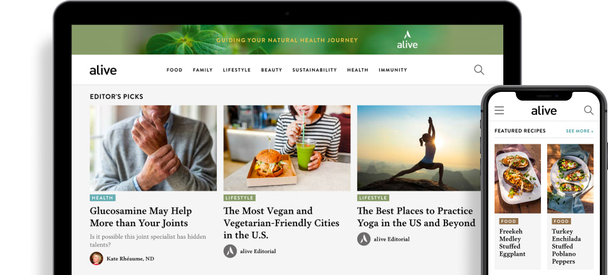Click Kate Rhéaume's author photo
The image size is (608, 275).
coord(96,258)
